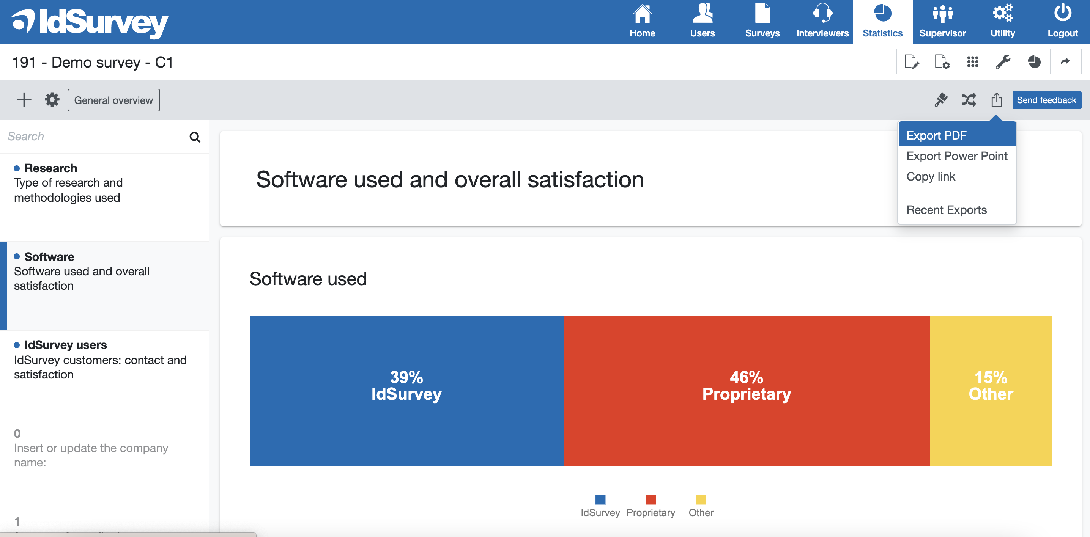Select the company name question item
Screen dimensions: 1090x537
[x=104, y=463]
